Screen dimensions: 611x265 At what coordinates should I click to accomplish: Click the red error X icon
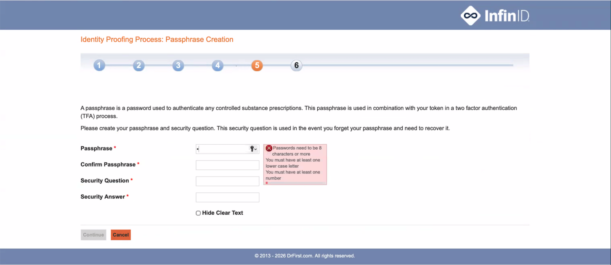pos(269,148)
